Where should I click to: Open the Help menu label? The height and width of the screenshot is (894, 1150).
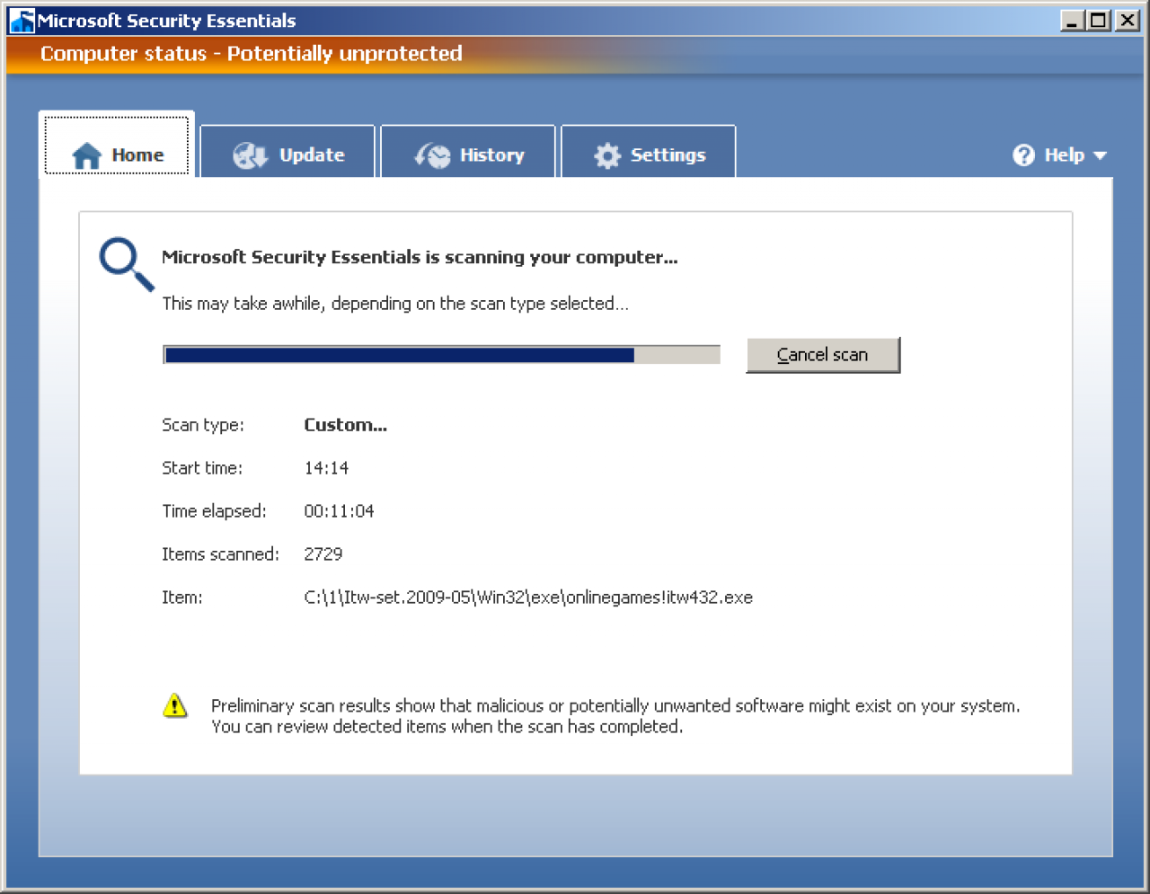point(1065,155)
